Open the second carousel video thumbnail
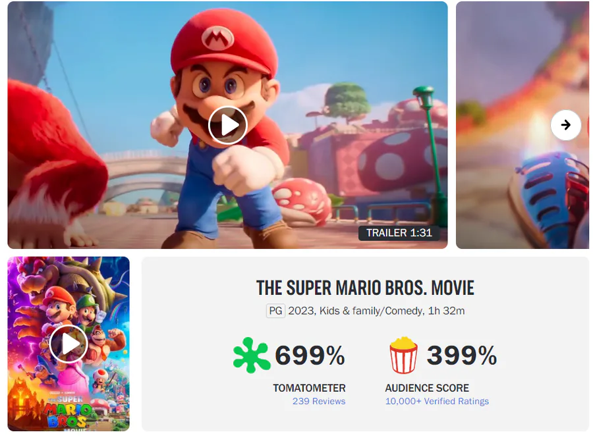Image resolution: width=593 pixels, height=447 pixels. [522, 125]
